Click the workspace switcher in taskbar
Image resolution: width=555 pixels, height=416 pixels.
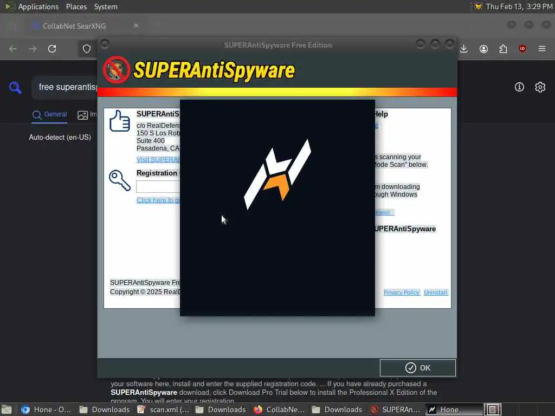click(x=492, y=409)
